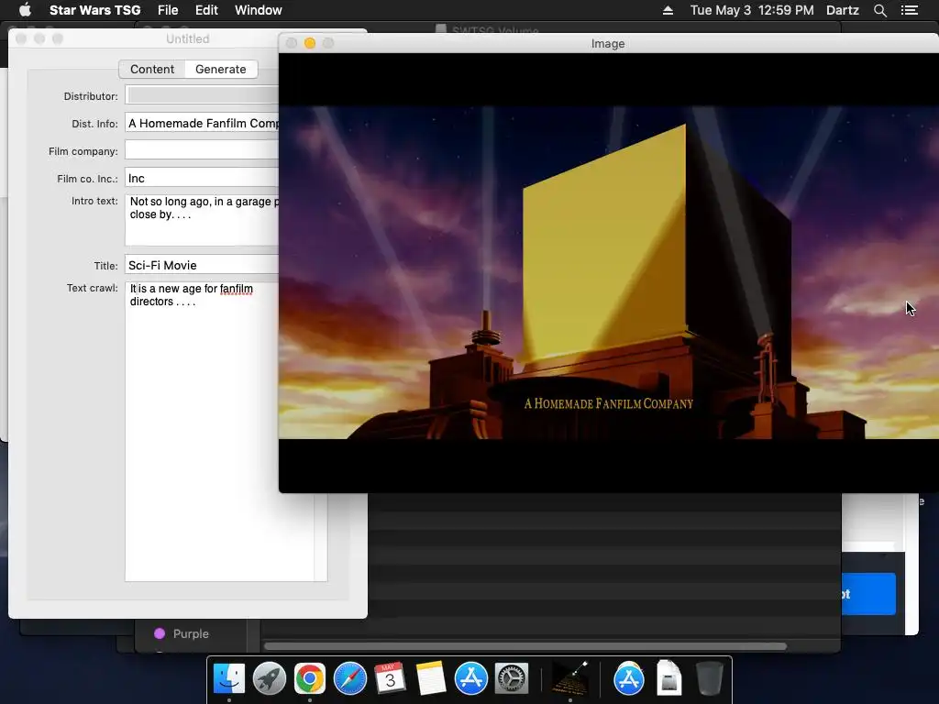Viewport: 939px width, 704px height.
Task: Open Launchpad rocket in the Dock
Action: click(269, 679)
